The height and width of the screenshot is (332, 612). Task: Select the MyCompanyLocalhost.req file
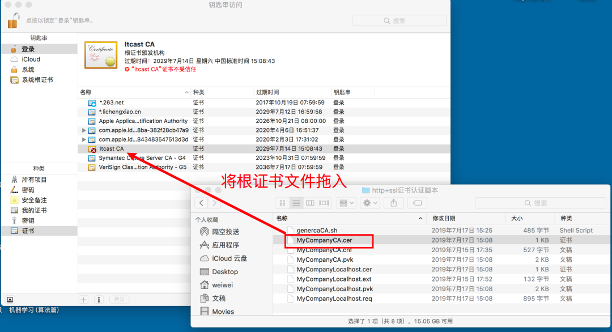click(442, 299)
